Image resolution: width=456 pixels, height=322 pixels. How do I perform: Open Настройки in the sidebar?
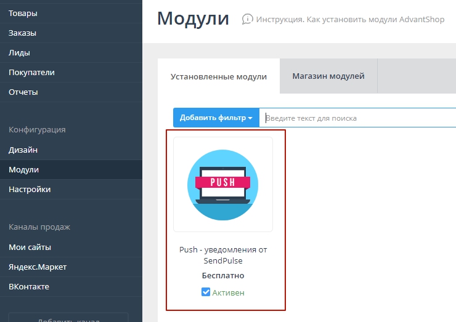pos(30,189)
